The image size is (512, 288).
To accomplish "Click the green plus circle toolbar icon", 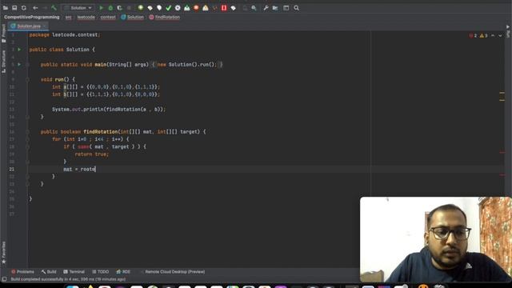I will point(141,8).
